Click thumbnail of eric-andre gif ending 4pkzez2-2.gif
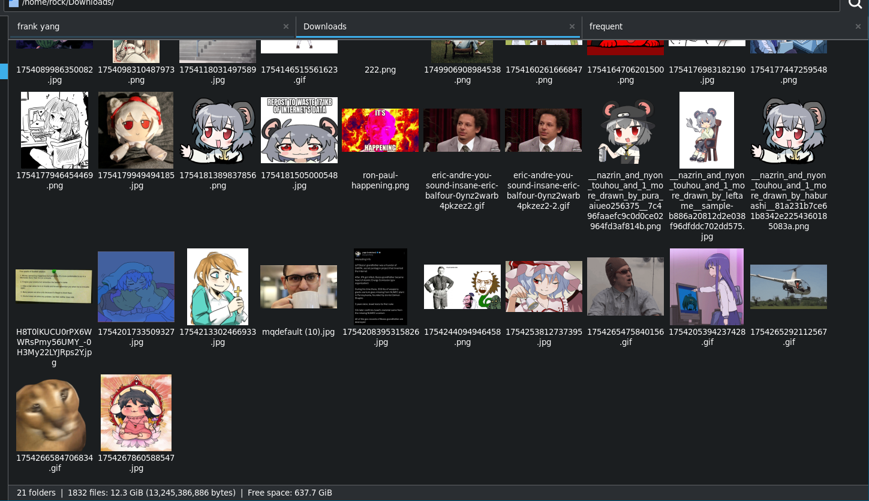This screenshot has width=869, height=501. click(543, 130)
